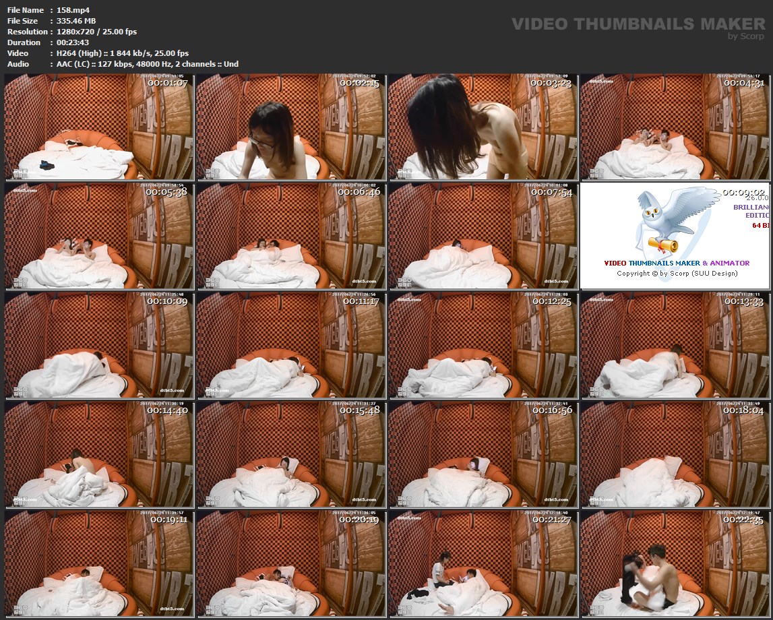Open the 00:19:11 frame

pos(99,563)
